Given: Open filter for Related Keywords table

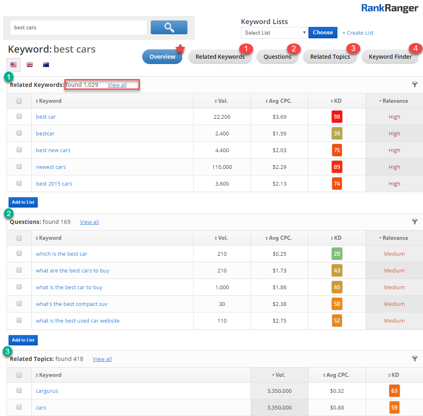Looking at the screenshot, I should coord(415,84).
